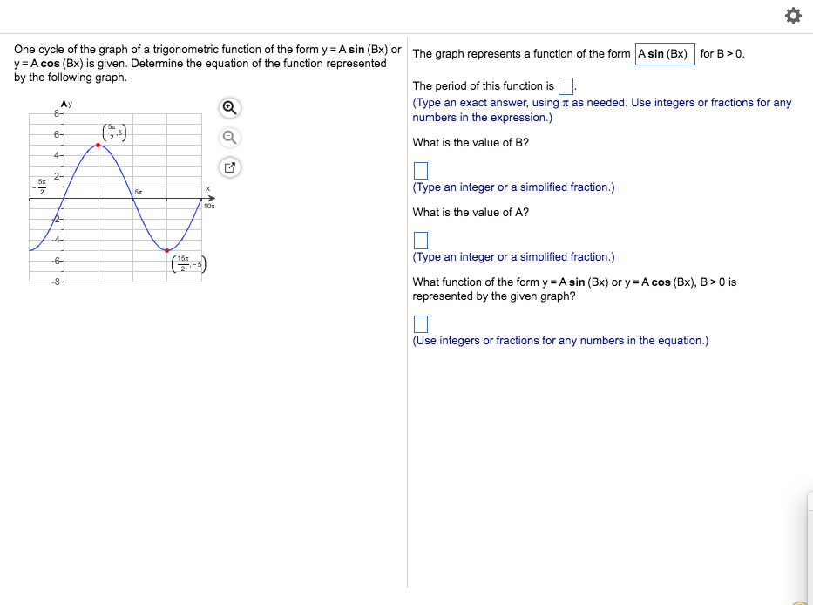813x605 pixels.
Task: Select the value of A answer box
Action: (x=421, y=240)
